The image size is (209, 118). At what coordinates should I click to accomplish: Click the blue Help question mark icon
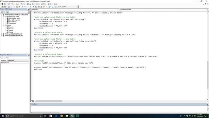(x=49, y=7)
